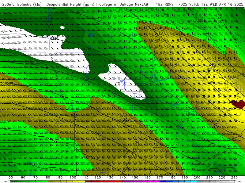Click the '18Z RDPS' model run label
This screenshot has width=245, height=183.
[x=165, y=5]
